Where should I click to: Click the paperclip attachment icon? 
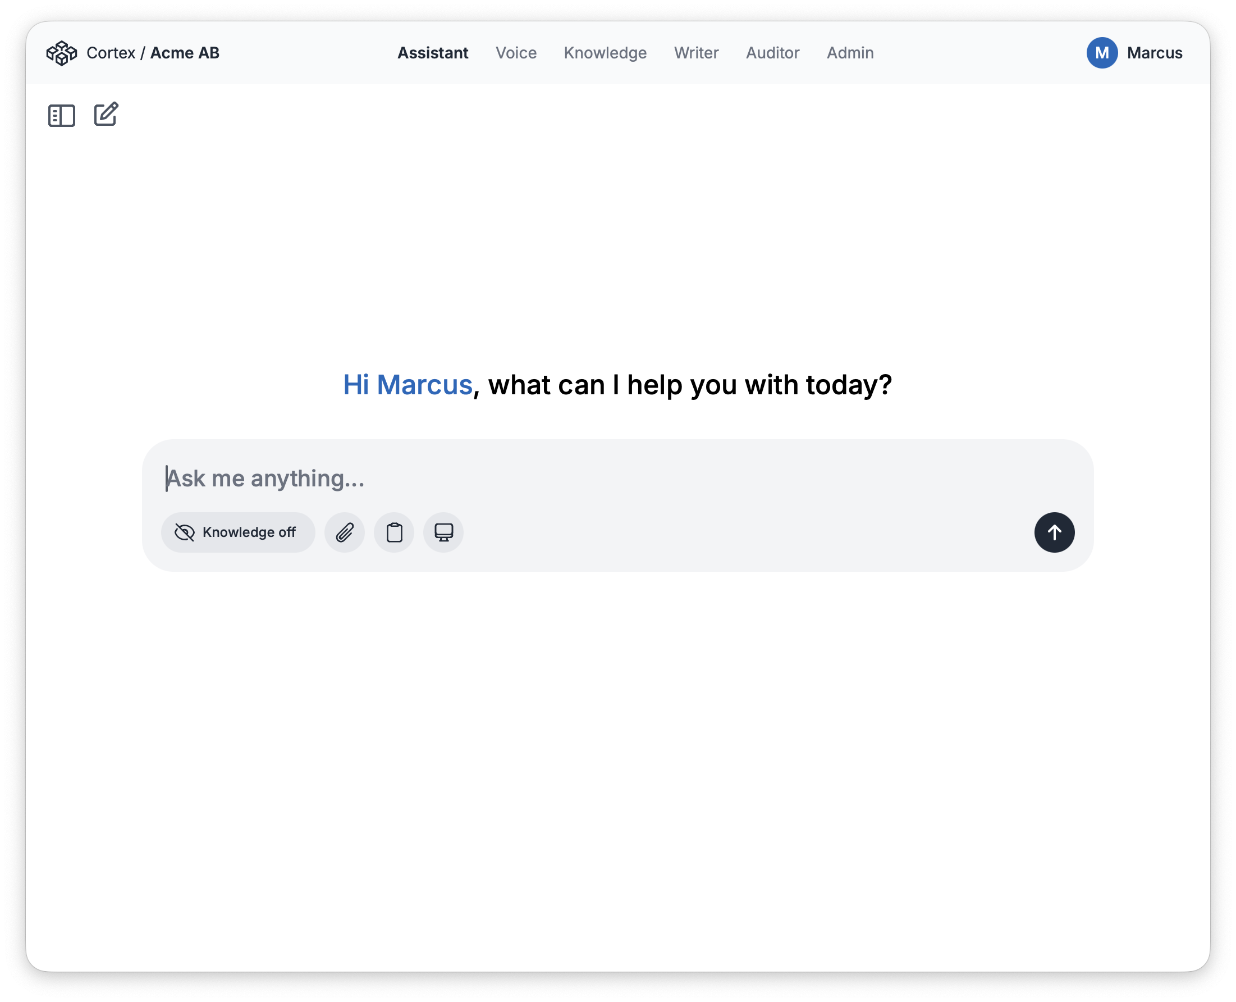[x=345, y=532]
